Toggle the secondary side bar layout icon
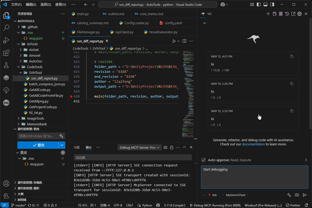The width and height of the screenshot is (312, 208). point(272,4)
